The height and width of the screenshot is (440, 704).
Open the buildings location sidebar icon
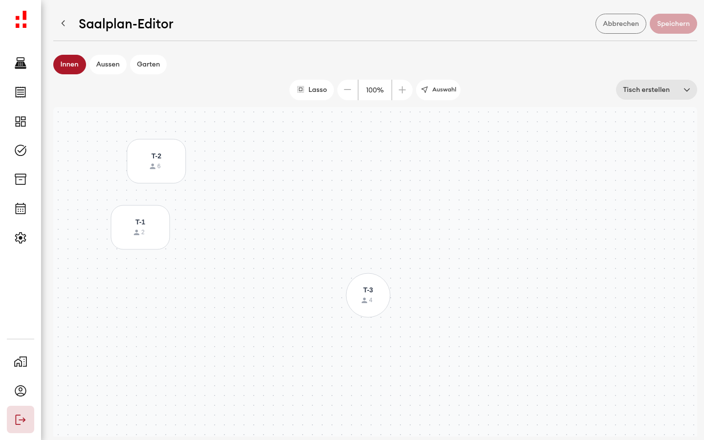coord(21,362)
